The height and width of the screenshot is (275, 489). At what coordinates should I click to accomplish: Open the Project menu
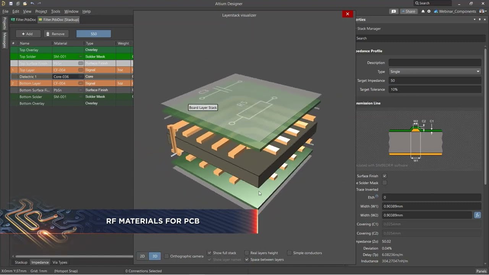click(x=41, y=11)
